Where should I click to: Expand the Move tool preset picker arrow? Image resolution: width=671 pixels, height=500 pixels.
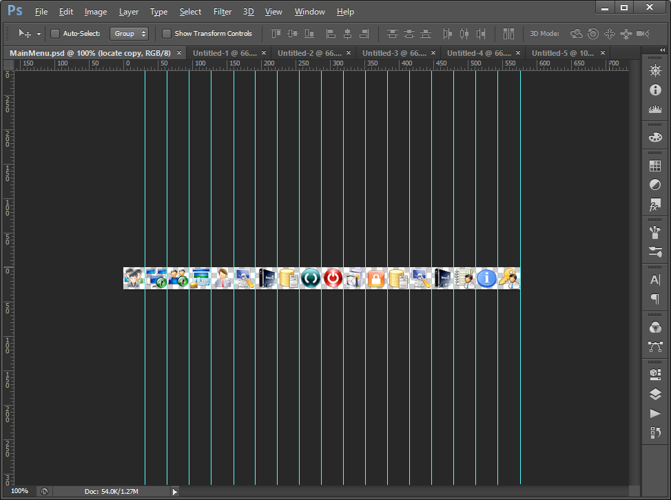(39, 34)
